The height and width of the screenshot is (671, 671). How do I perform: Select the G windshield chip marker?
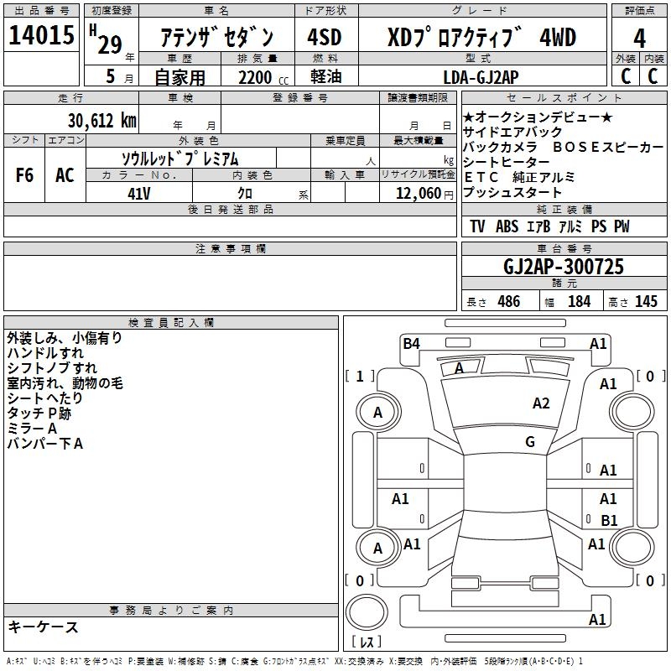[530, 442]
